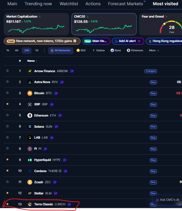The image size is (182, 211).
Task: Open Astra Nova coin logo
Action: (30, 82)
